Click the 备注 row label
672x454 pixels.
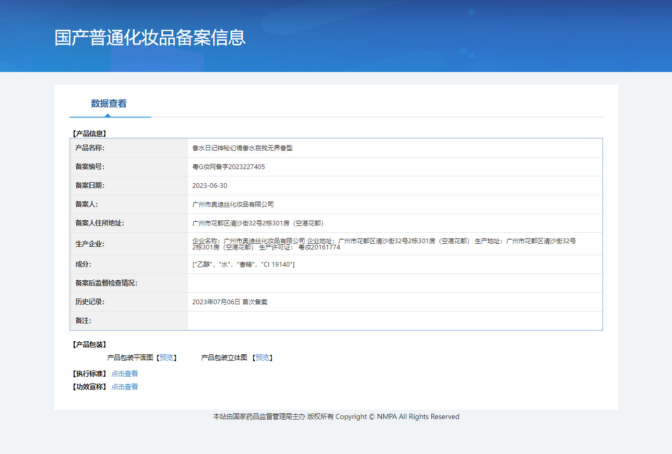(x=83, y=321)
